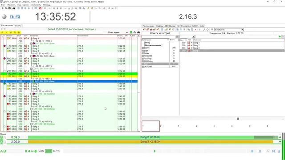Toggle checkbox on the 13:23:51 Song 2 row
This screenshot has height=160, width=285.
[8, 48]
